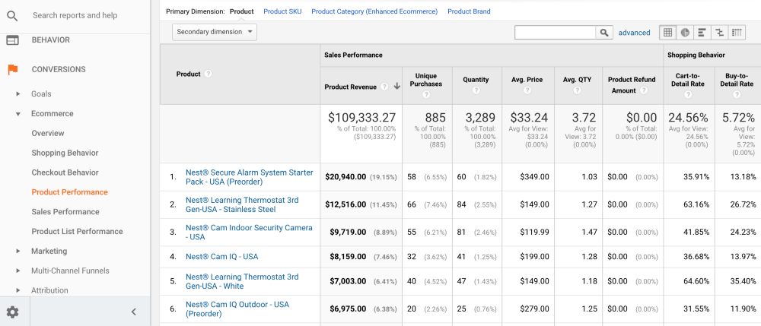Click the search magnifier icon in sidebar
The height and width of the screenshot is (326, 761).
[x=13, y=15]
